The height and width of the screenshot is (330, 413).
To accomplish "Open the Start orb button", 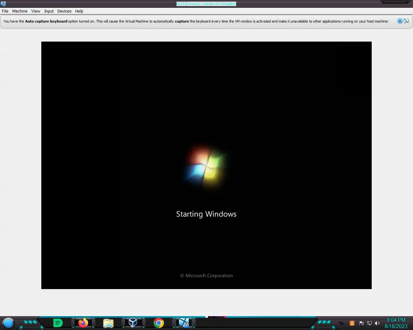I will tap(8, 323).
